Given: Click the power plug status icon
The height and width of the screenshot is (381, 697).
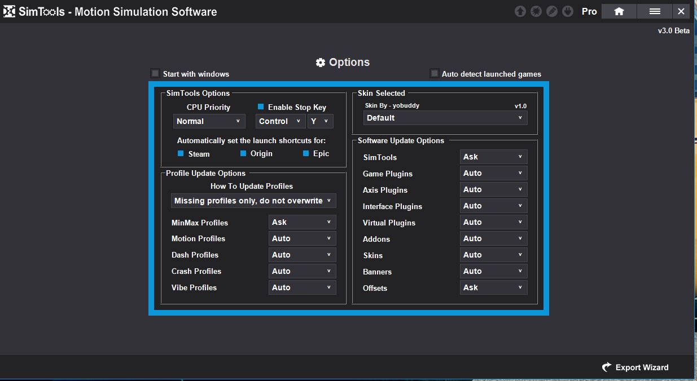Looking at the screenshot, I should 568,11.
